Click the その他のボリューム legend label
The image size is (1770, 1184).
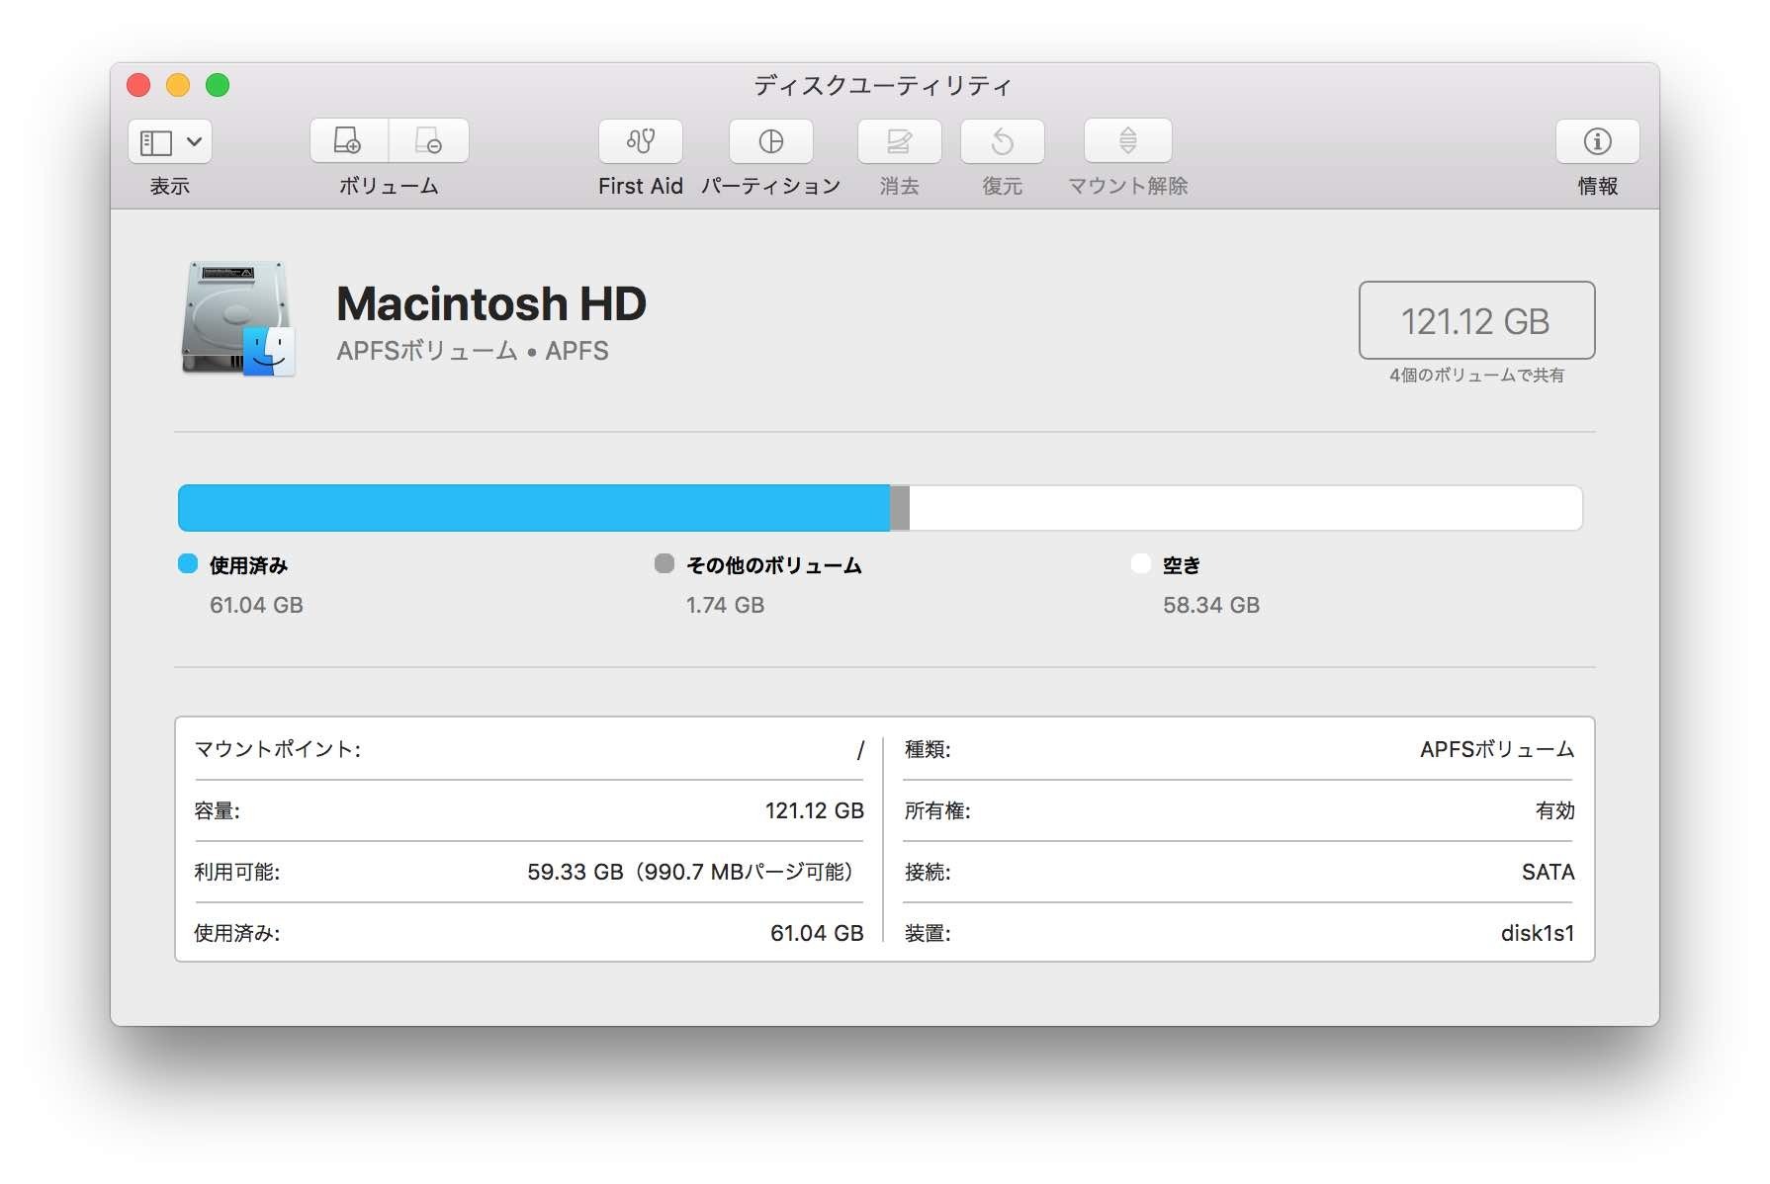coord(774,565)
